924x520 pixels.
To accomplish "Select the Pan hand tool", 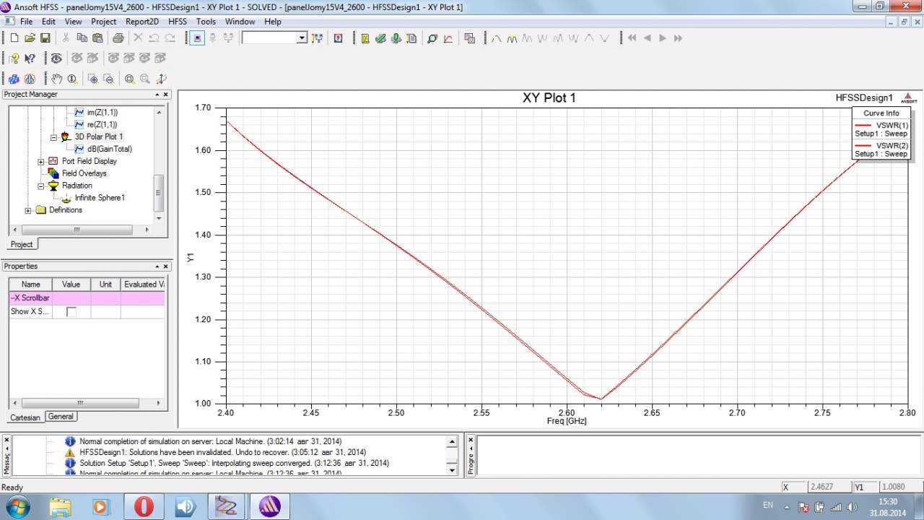I will [56, 79].
